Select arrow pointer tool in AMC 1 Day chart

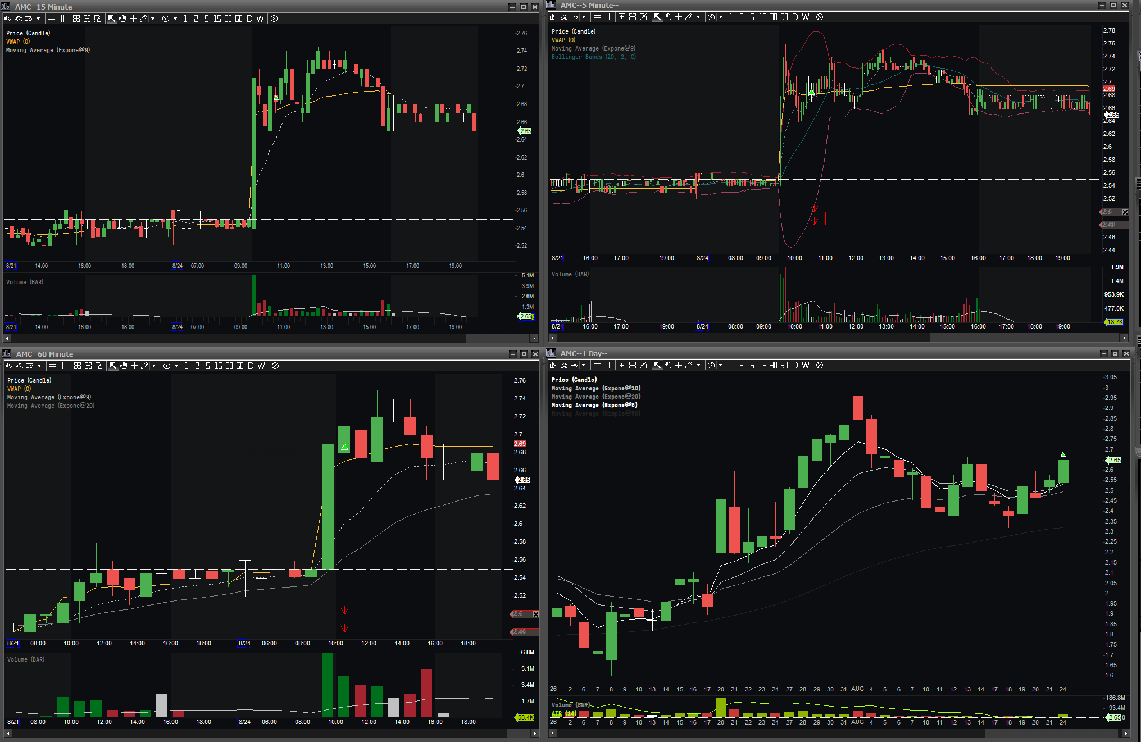click(x=657, y=365)
